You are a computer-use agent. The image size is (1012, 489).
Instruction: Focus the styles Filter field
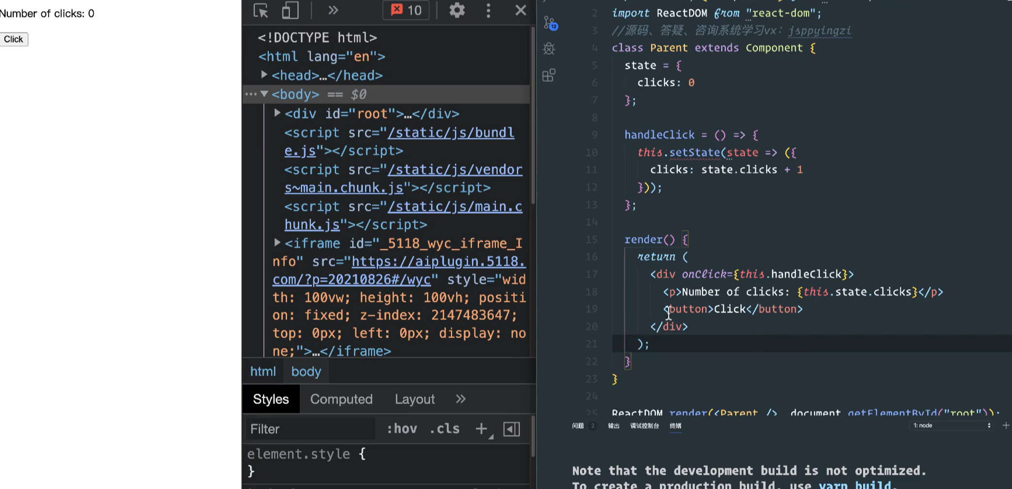(x=310, y=429)
